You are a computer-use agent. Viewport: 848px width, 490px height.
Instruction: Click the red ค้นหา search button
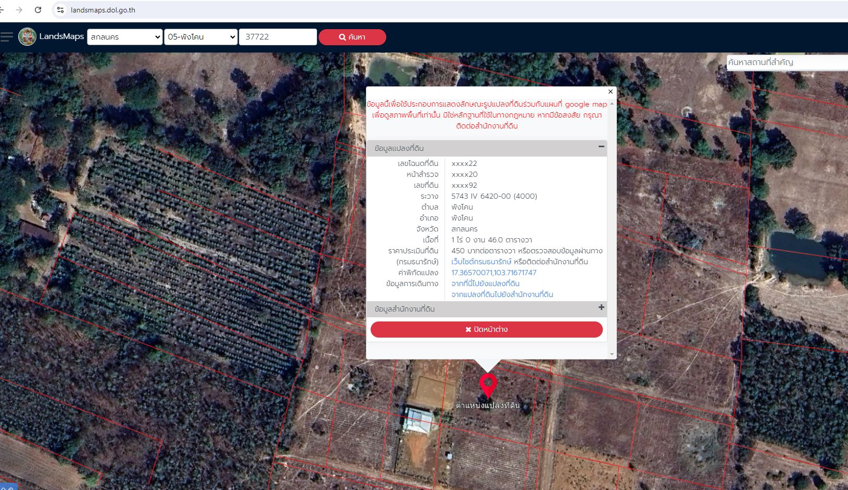352,37
